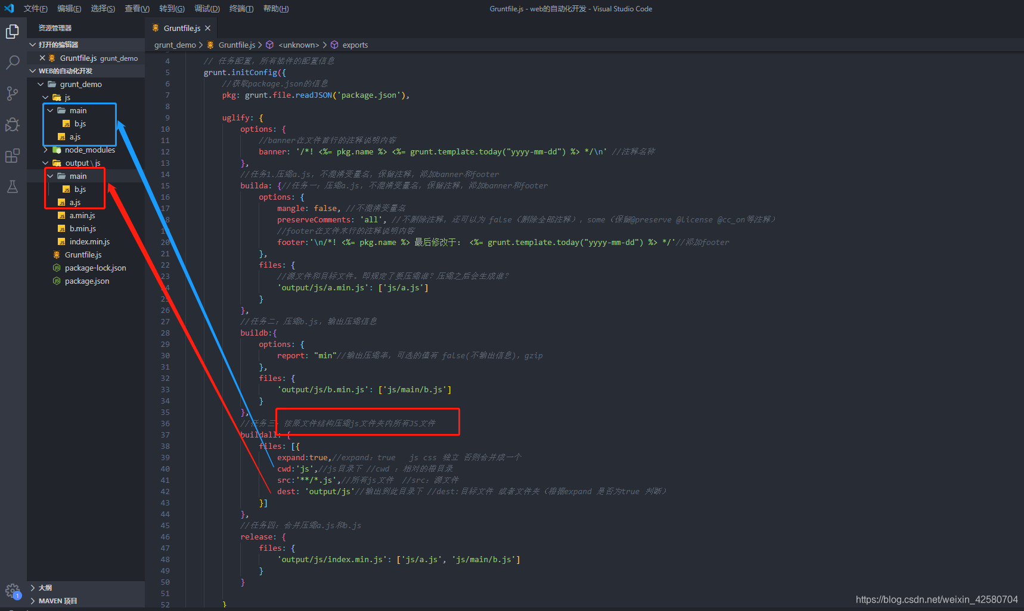1024x611 pixels.
Task: Open Source Control view in activity bar
Action: click(13, 93)
